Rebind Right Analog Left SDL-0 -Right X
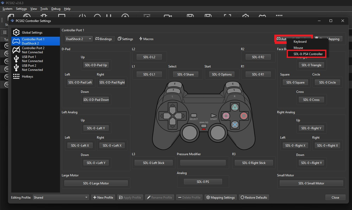This screenshot has width=352, height=210. [295, 145]
